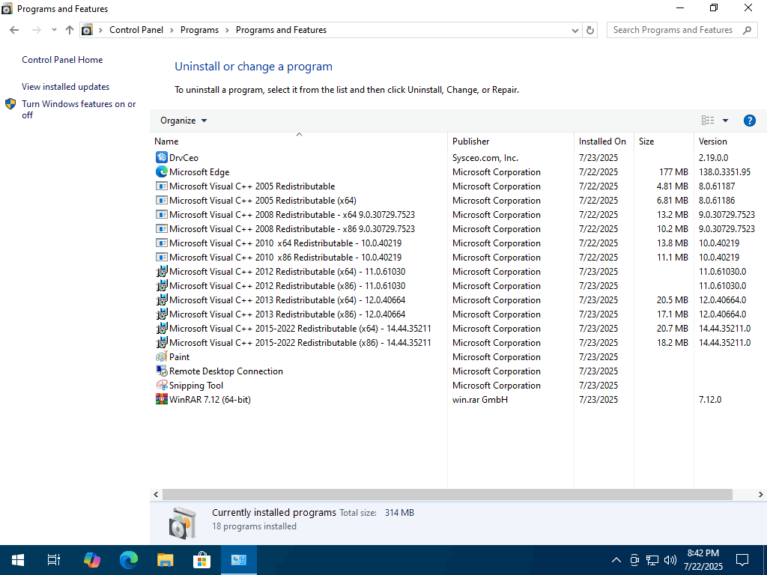Image resolution: width=767 pixels, height=575 pixels.
Task: Open the recent locations dropdown arrow
Action: (54, 30)
